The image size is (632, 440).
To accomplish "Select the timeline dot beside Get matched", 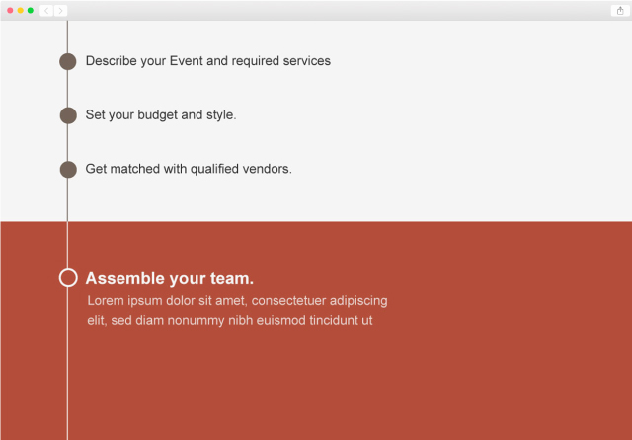I will point(68,169).
